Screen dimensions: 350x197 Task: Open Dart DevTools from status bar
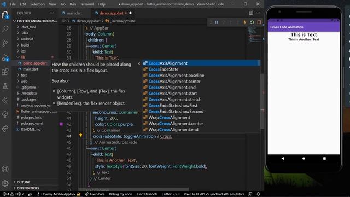coord(147,194)
